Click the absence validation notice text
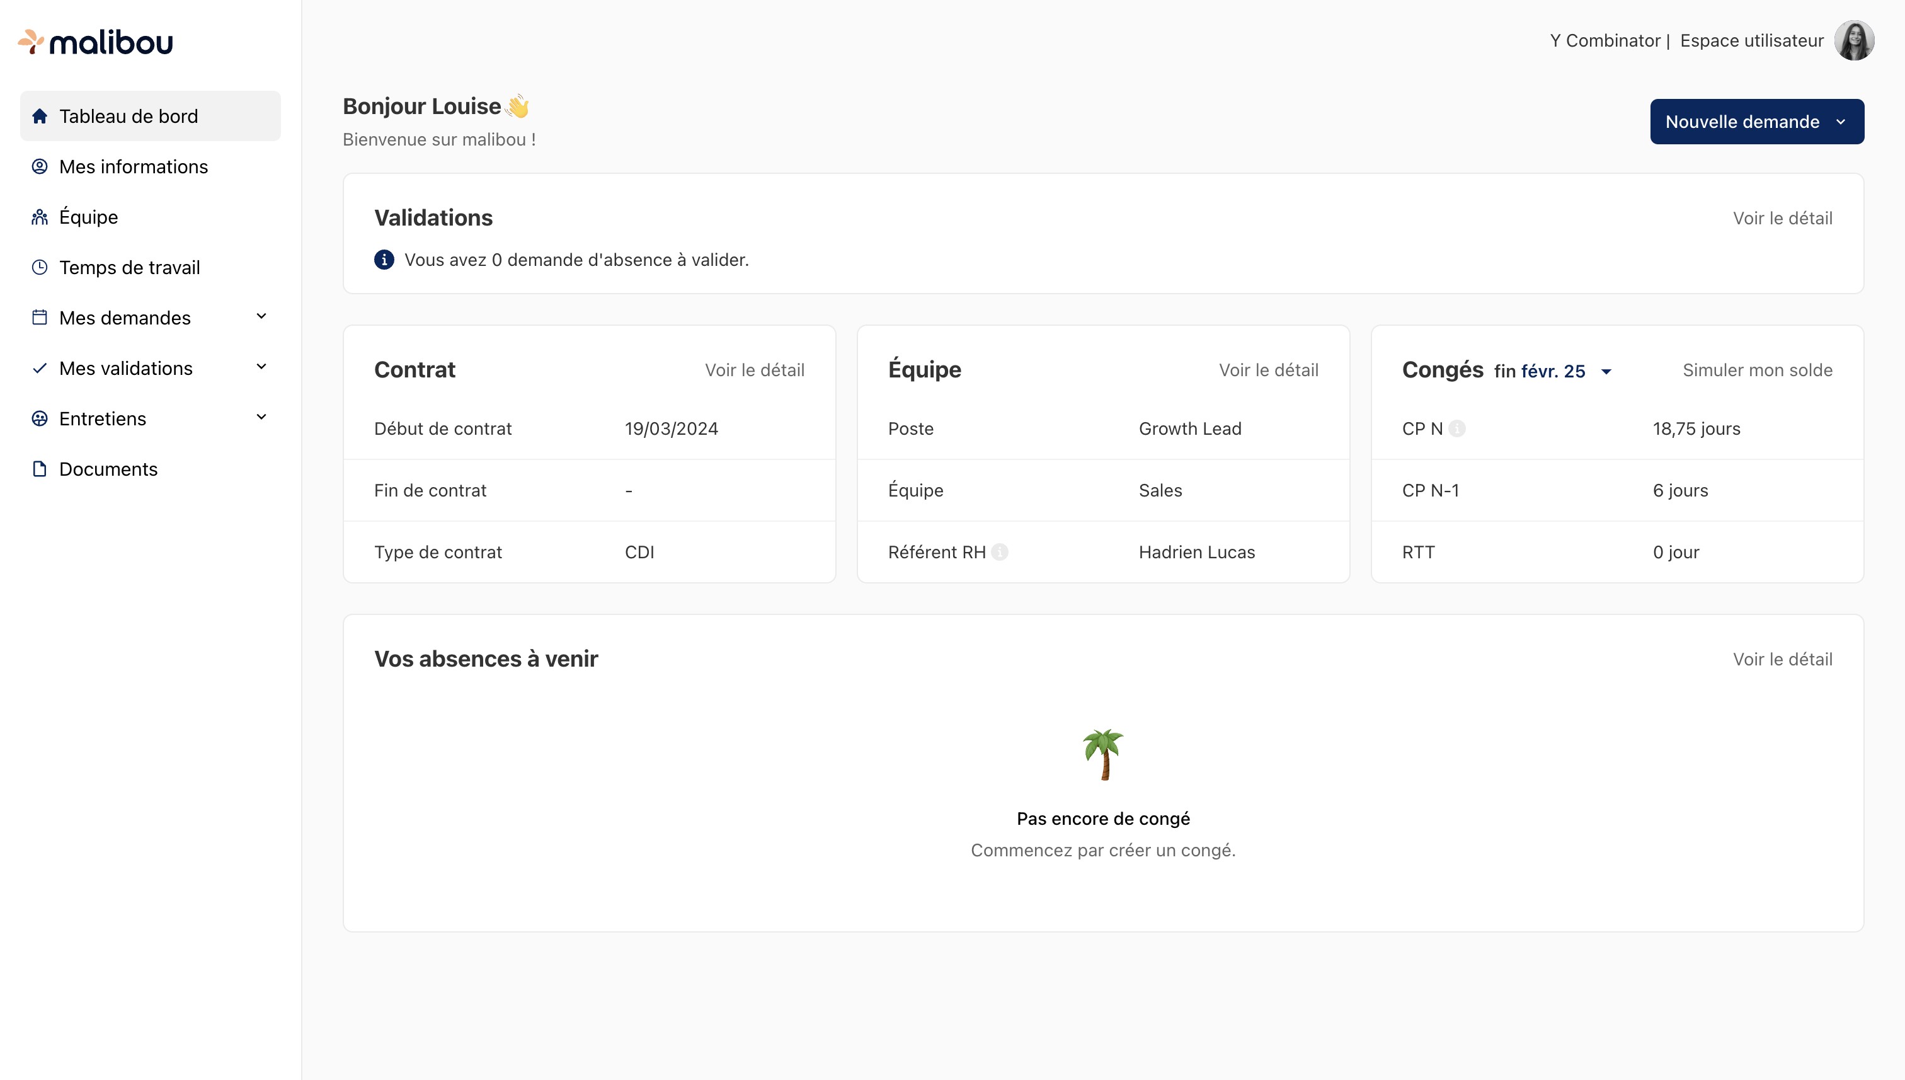This screenshot has height=1080, width=1905. 577,260
